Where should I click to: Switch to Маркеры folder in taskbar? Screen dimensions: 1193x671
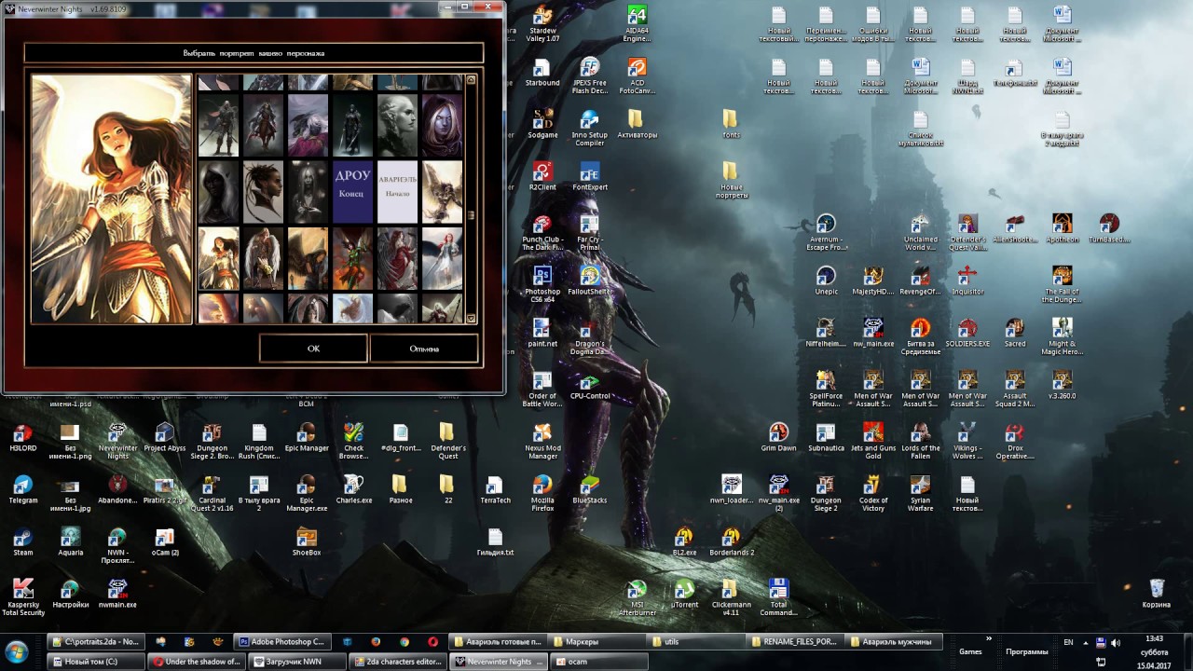point(597,641)
